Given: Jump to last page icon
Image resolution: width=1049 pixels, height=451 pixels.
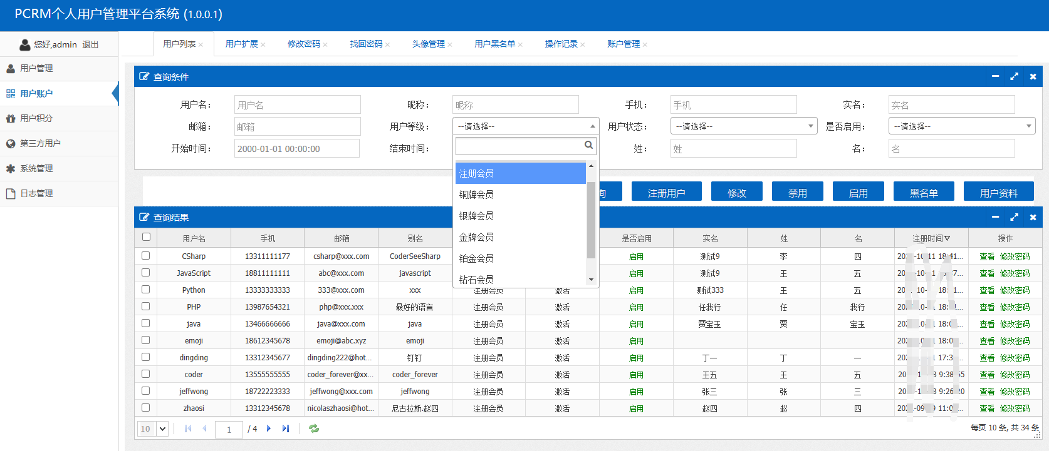Looking at the screenshot, I should coord(286,428).
